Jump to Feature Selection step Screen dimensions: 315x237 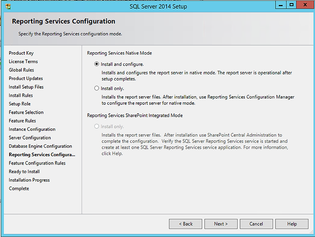point(26,112)
